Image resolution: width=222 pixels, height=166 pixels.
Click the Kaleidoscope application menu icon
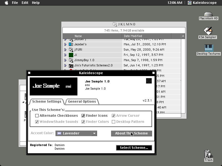(190, 3)
